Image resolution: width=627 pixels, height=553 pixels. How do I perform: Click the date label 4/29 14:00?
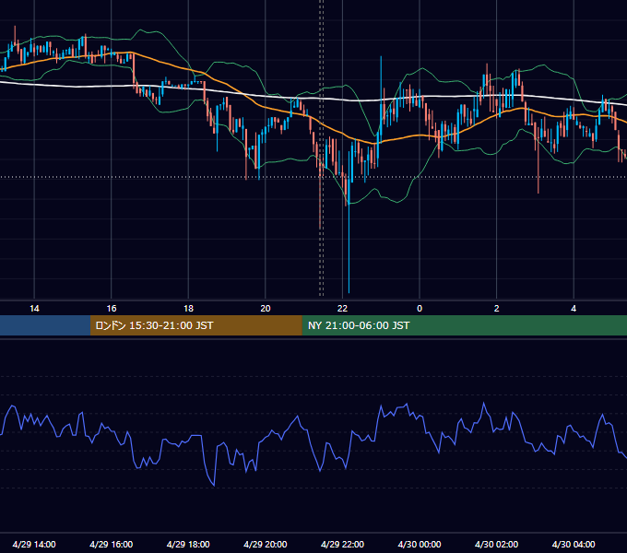point(34,544)
